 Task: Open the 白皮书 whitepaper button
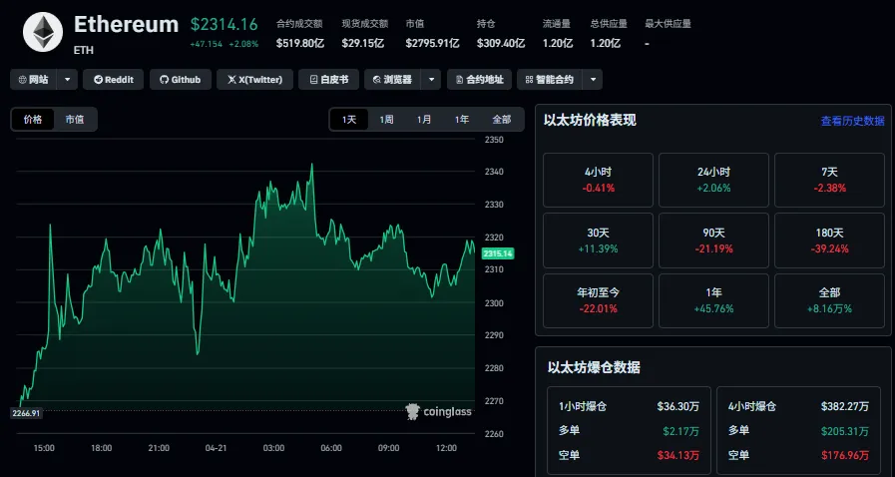(328, 79)
